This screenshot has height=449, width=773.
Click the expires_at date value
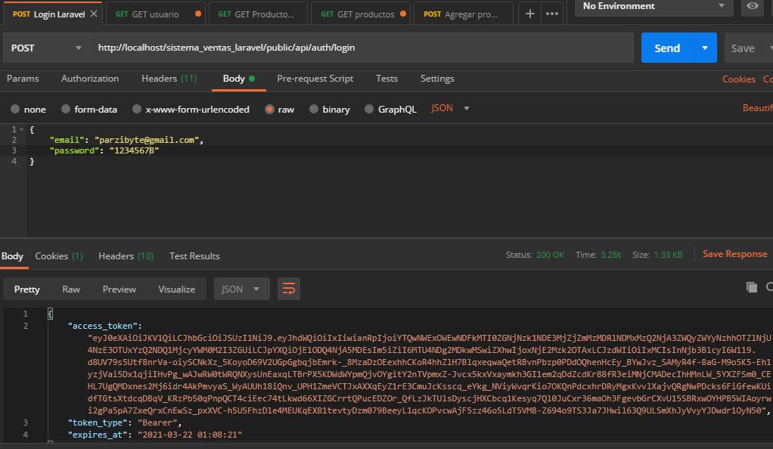[190, 435]
